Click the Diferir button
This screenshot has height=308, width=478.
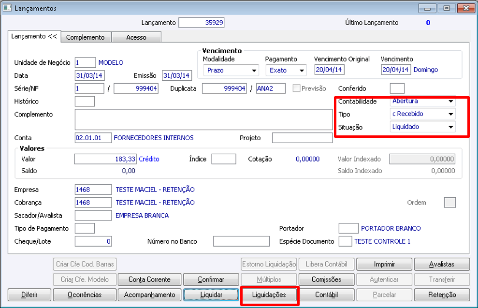point(29,295)
